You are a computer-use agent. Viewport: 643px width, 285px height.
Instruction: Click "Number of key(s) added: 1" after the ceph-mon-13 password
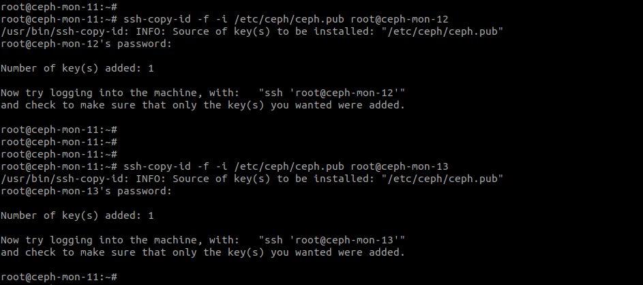77,215
